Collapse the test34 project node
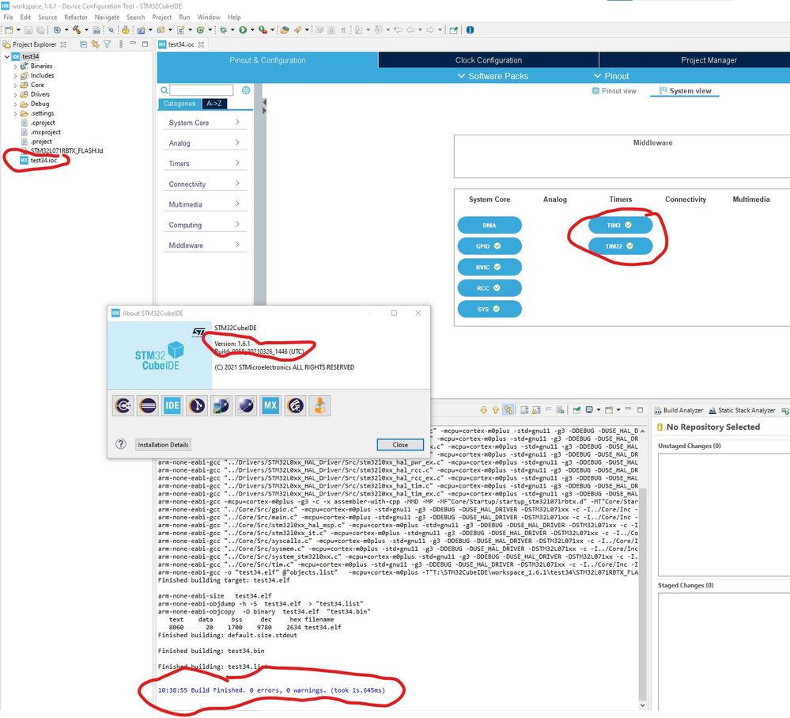 pyautogui.click(x=6, y=56)
